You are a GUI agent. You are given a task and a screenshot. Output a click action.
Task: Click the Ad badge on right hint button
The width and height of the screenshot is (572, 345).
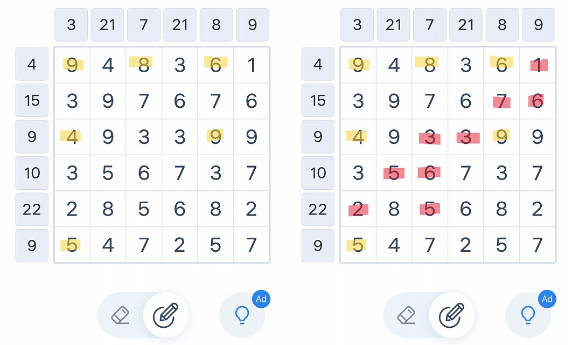tap(547, 299)
